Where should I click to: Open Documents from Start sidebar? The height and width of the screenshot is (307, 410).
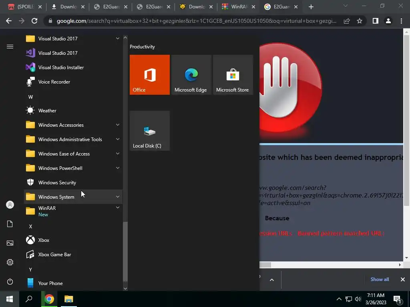pos(10,224)
